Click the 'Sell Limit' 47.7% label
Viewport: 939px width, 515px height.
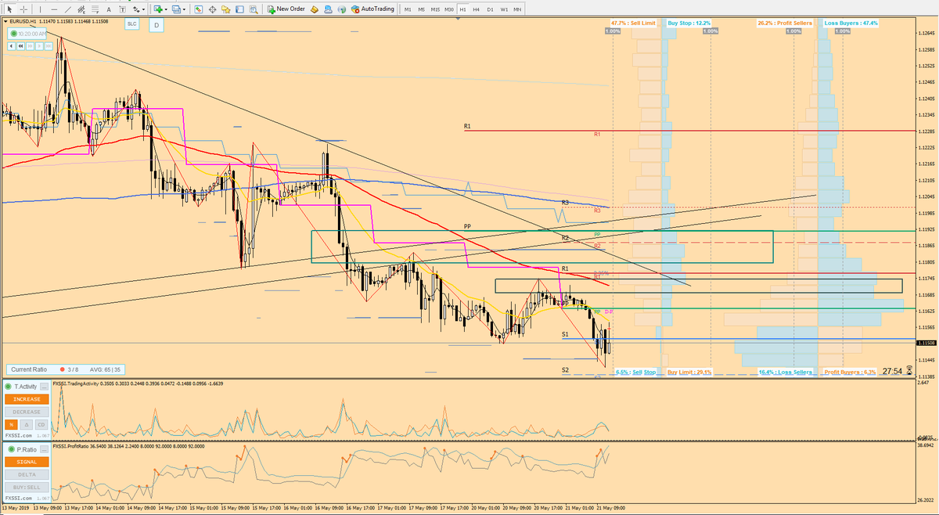click(635, 23)
